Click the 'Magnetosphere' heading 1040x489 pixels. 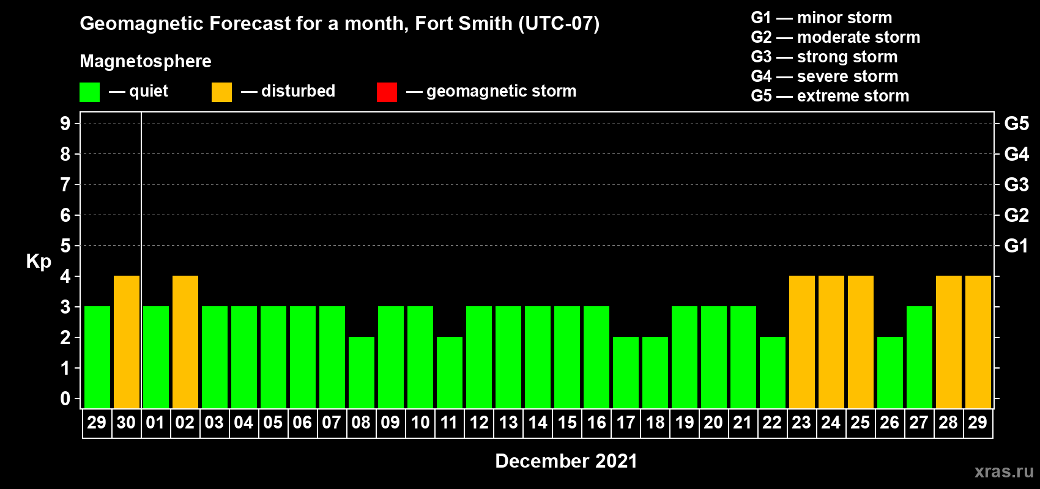click(146, 61)
